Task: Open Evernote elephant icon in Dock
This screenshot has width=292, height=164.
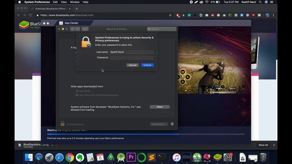Action: pos(80,158)
